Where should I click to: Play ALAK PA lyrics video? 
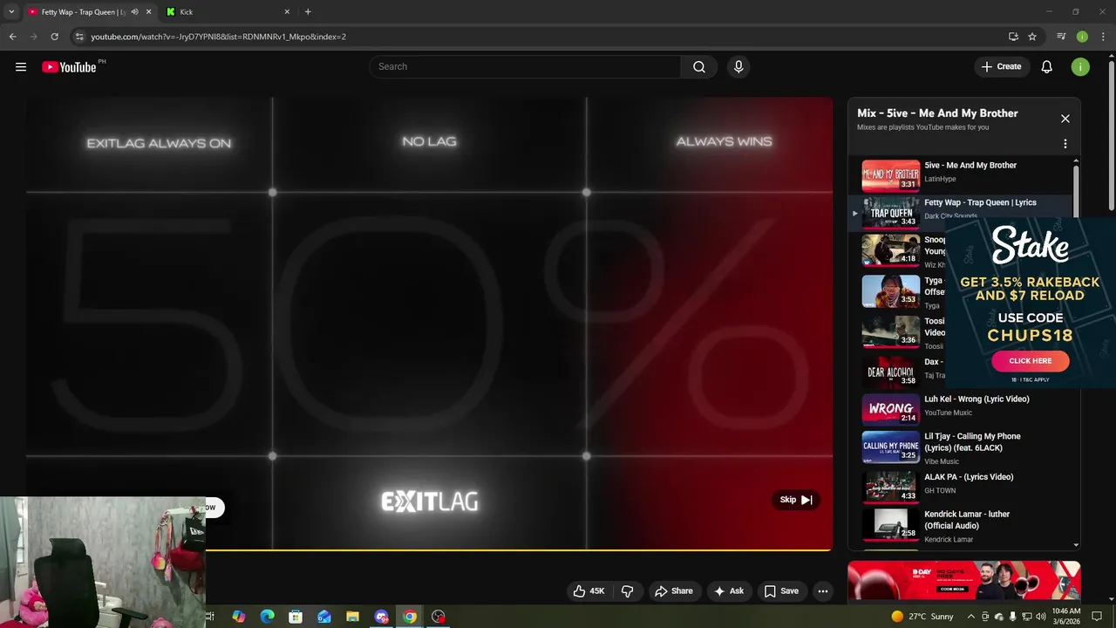(890, 487)
